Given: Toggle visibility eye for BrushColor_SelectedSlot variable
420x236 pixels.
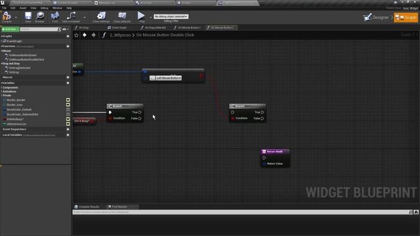Looking at the screenshot, I should point(68,115).
